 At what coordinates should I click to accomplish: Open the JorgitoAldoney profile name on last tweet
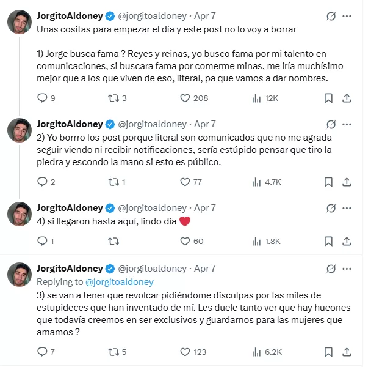click(70, 269)
